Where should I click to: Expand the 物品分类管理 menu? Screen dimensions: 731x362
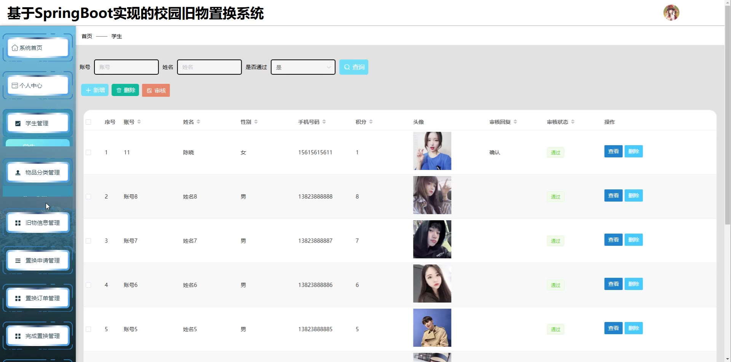38,173
